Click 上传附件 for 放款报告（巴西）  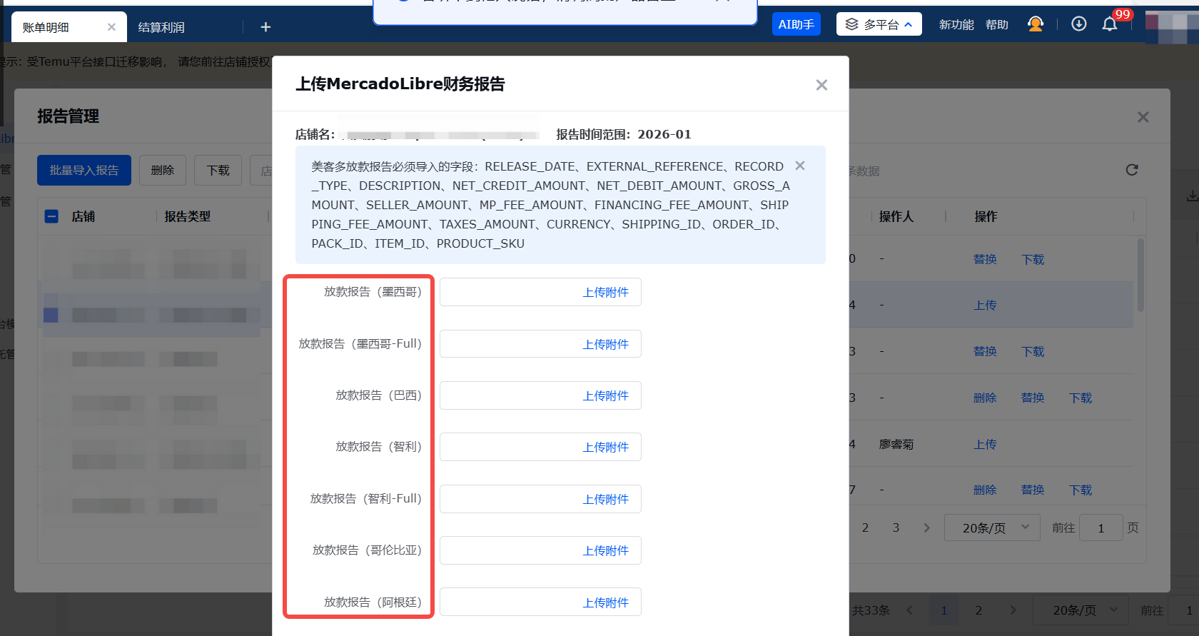(605, 396)
